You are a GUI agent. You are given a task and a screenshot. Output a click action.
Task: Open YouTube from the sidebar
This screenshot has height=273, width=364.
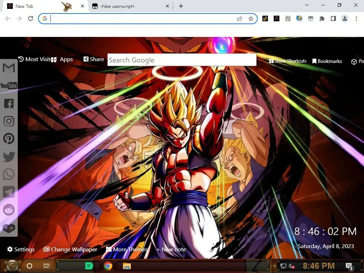coord(9,86)
